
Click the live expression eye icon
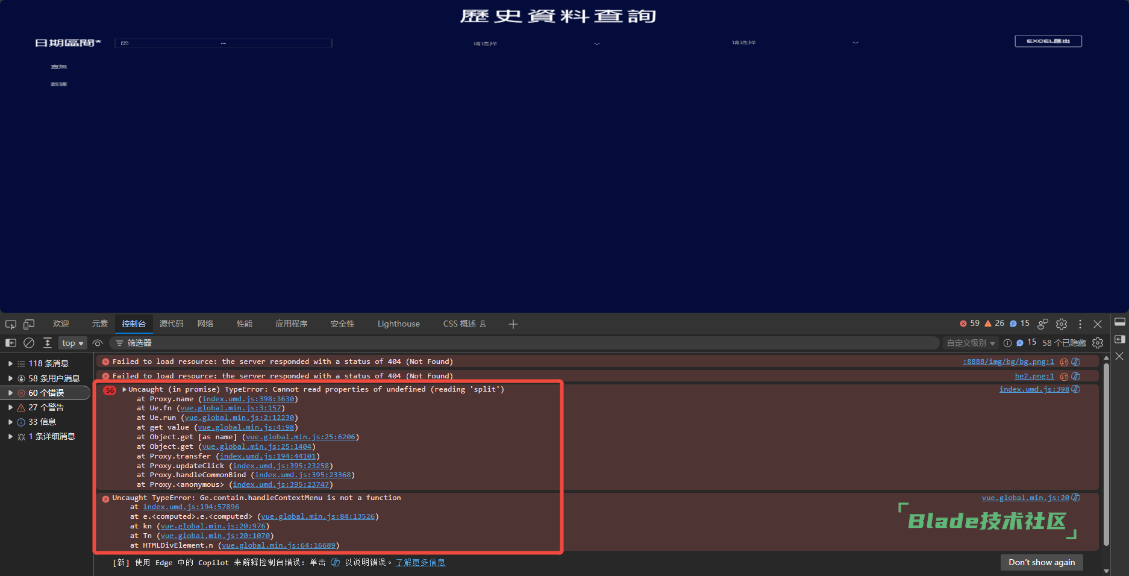[98, 343]
